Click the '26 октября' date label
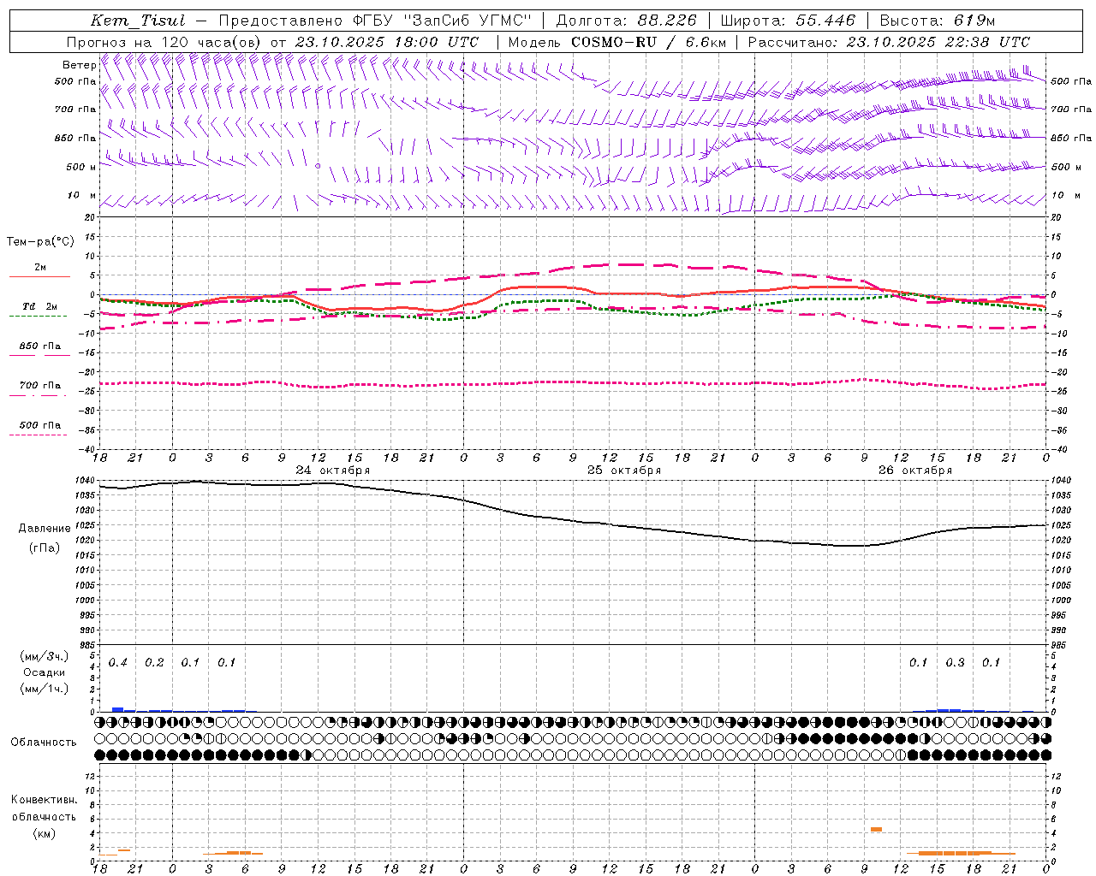The image size is (1096, 876). (x=915, y=471)
